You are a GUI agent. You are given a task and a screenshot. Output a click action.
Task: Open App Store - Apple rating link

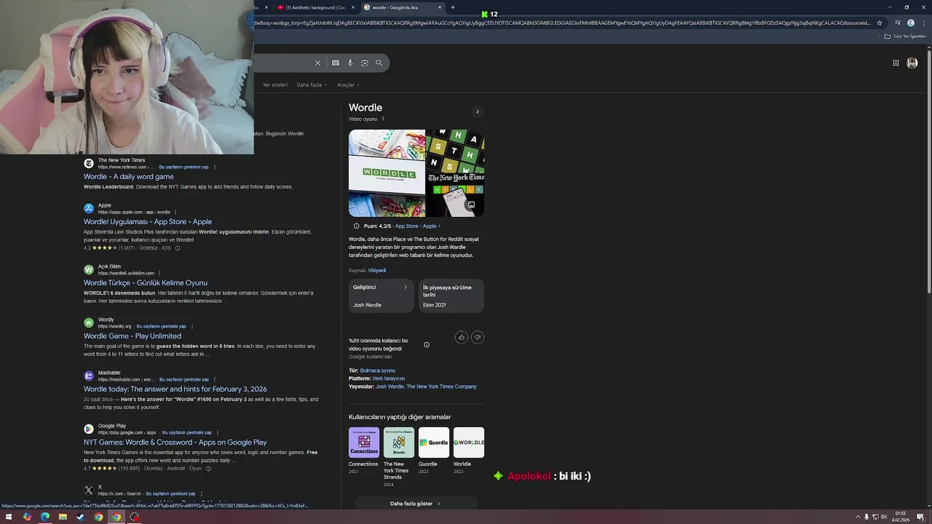click(x=417, y=226)
